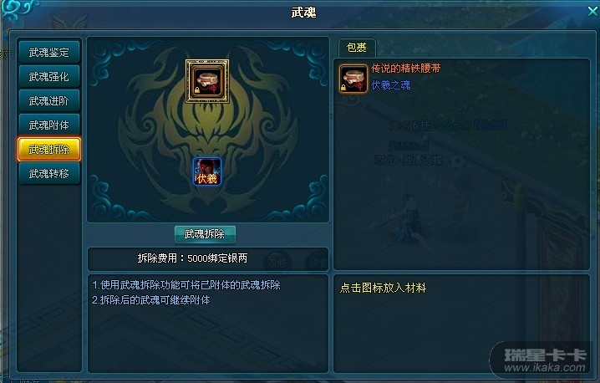Viewport: 600px width, 383px height.
Task: Open the 武魂转移 tab
Action: 49,173
